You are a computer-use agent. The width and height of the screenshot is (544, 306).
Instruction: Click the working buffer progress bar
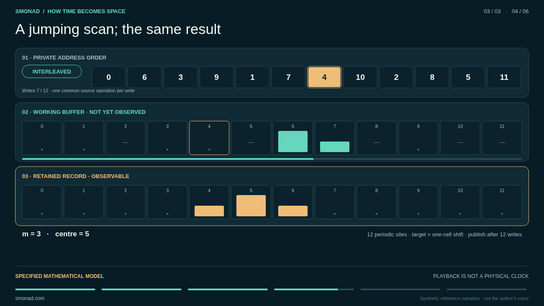272,159
